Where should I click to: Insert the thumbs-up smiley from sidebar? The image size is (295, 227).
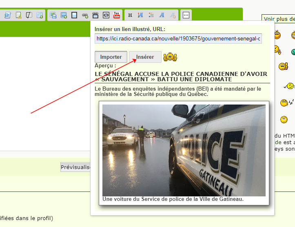coord(284,67)
